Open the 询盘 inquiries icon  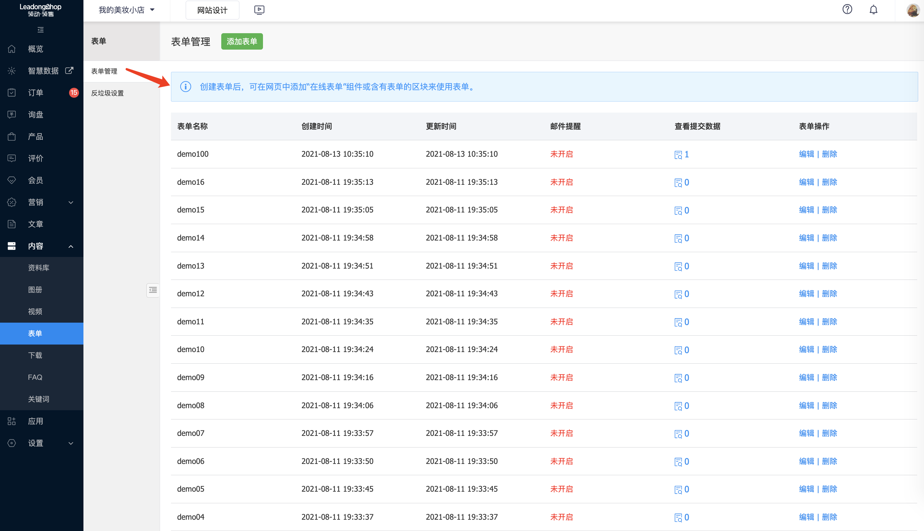pos(11,115)
